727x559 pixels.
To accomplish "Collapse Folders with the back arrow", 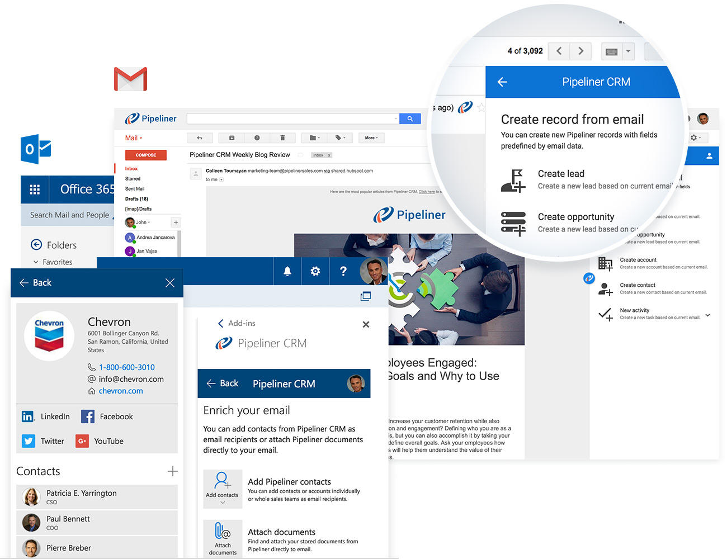I will click(36, 244).
